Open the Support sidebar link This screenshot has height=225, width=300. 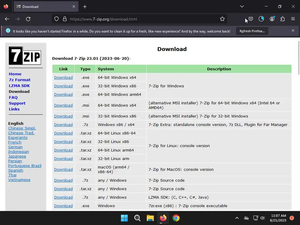click(x=17, y=103)
